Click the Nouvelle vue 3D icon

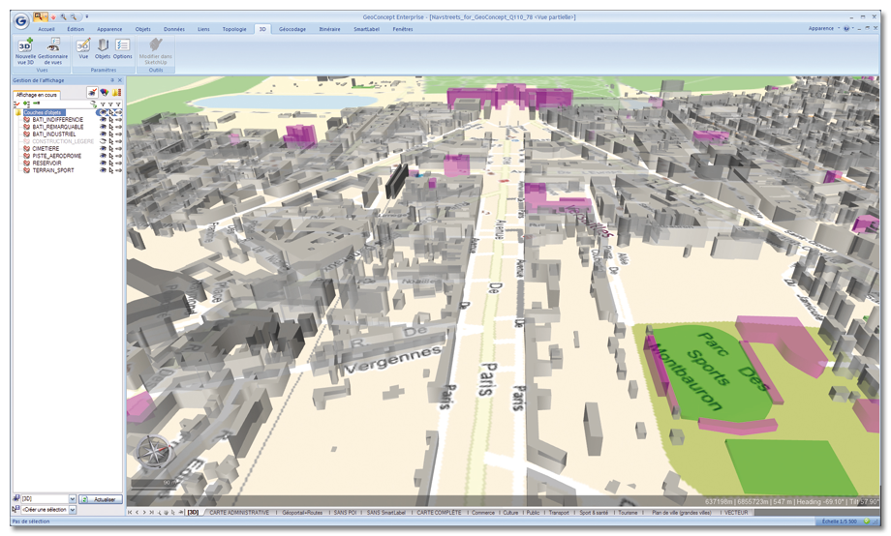click(x=25, y=45)
